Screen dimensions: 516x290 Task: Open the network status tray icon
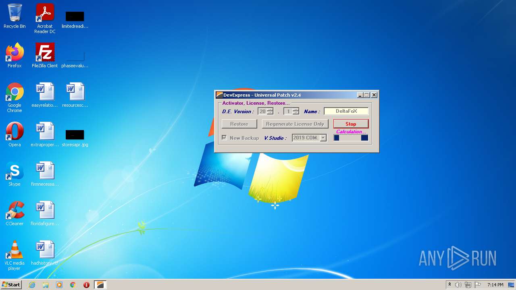click(x=468, y=285)
